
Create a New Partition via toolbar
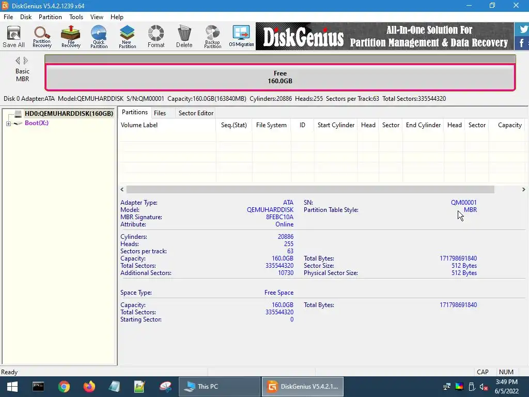click(127, 37)
